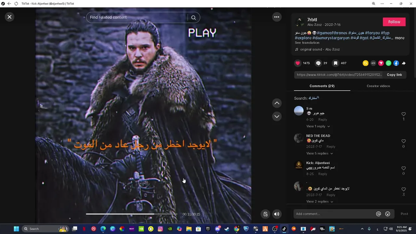The image size is (416, 234).
Task: Expand caption with 'more' link
Action: coord(399,38)
